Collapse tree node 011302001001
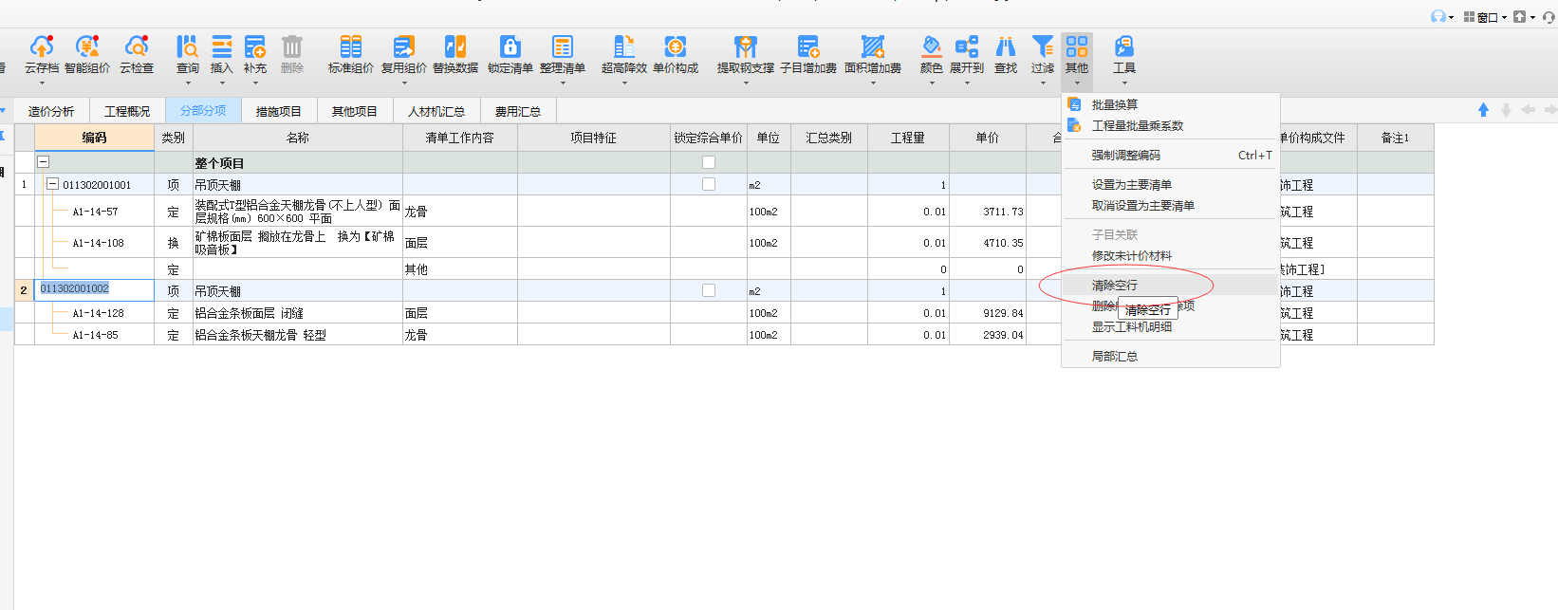This screenshot has height=610, width=1558. tap(53, 184)
